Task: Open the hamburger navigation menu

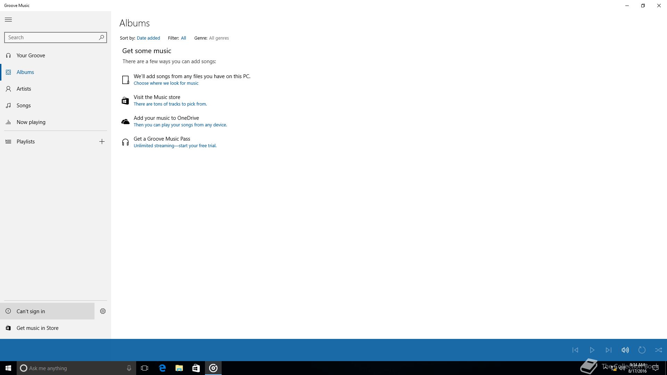Action: click(8, 20)
